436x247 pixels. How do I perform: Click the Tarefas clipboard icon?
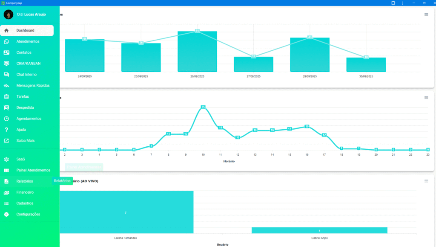coord(6,96)
